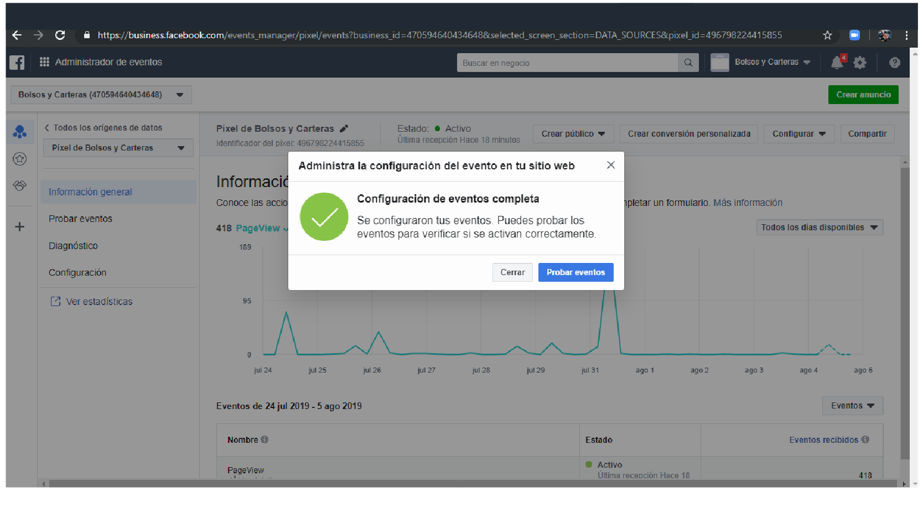Open the apps grid menu icon
The width and height of the screenshot is (923, 517).
pyautogui.click(x=44, y=62)
